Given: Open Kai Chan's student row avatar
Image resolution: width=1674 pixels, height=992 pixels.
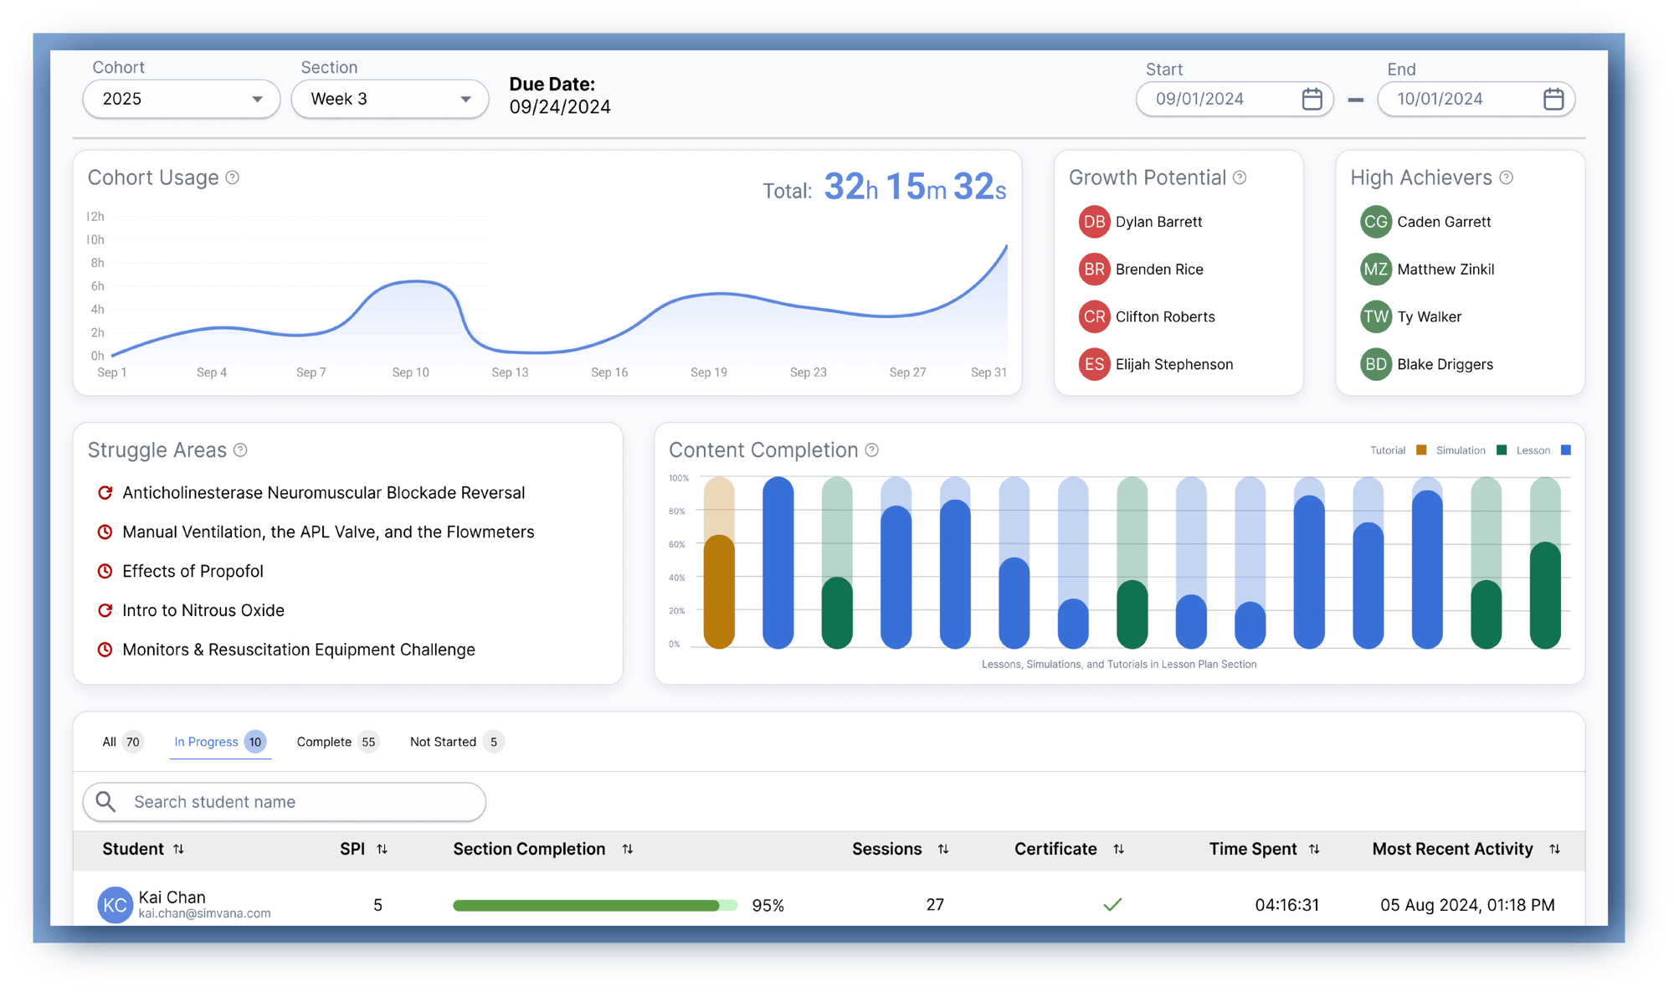Looking at the screenshot, I should 115,905.
